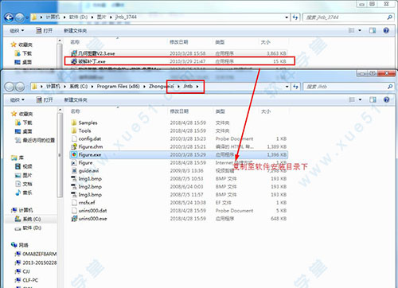This screenshot has height=288, width=398.
Task: Click Downloads in front window Favorites
Action: pyautogui.click(x=24, y=123)
